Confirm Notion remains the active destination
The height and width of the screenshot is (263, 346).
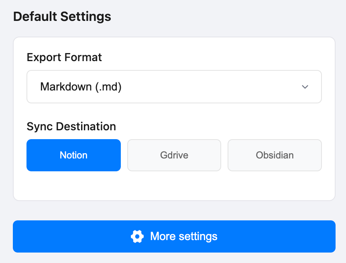pos(73,155)
